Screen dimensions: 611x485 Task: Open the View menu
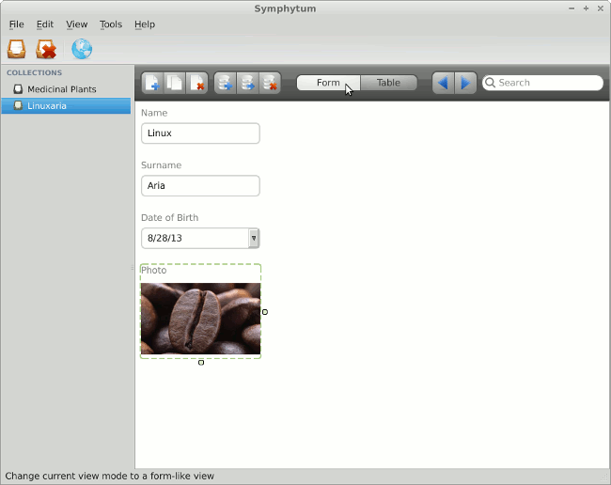point(77,24)
